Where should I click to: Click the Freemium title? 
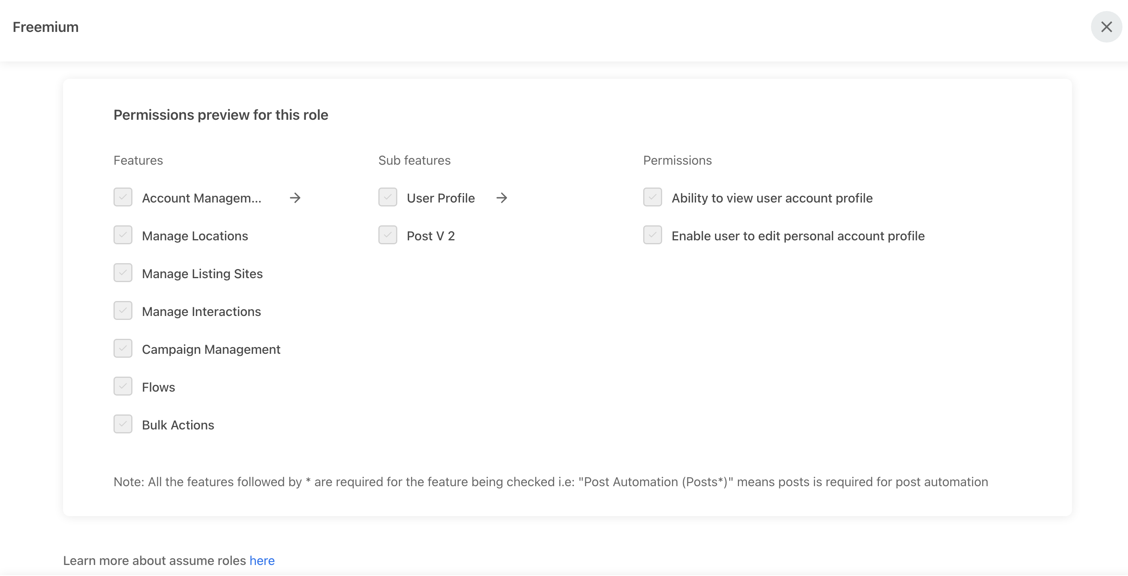(x=46, y=27)
